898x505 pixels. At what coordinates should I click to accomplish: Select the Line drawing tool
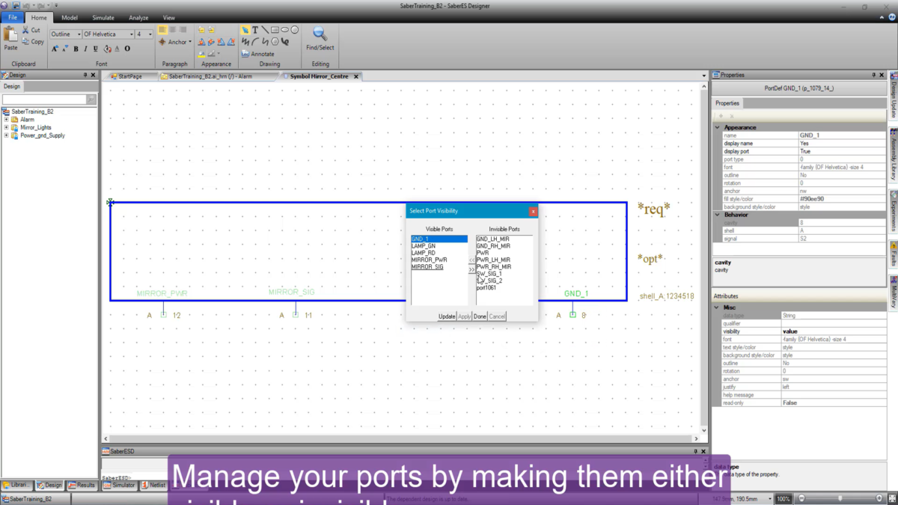point(265,31)
